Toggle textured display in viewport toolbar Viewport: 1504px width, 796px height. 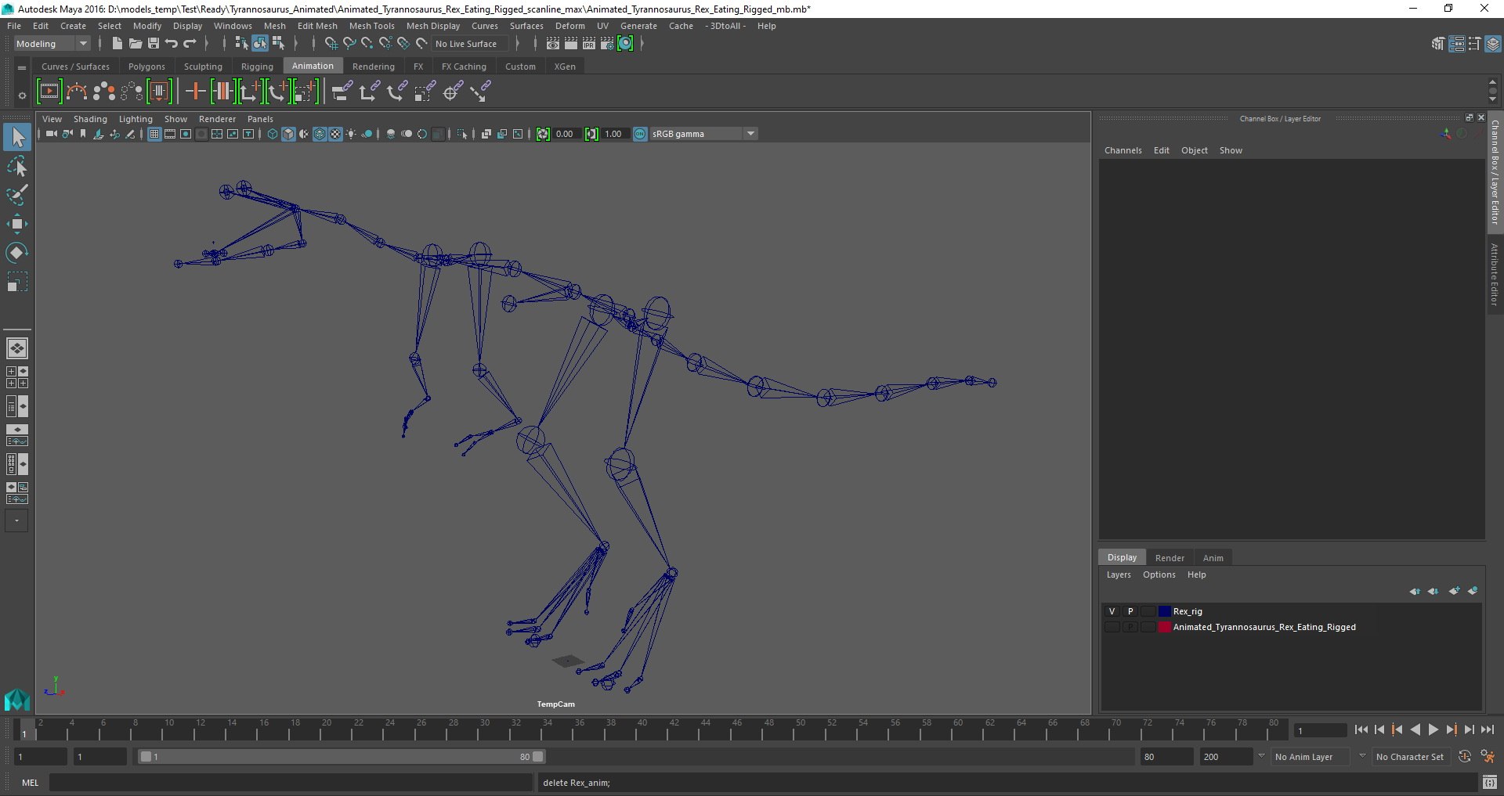[x=335, y=134]
